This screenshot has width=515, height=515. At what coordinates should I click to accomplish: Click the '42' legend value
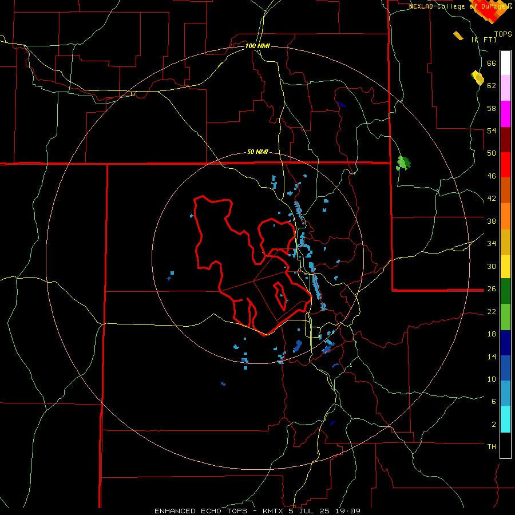pyautogui.click(x=492, y=199)
